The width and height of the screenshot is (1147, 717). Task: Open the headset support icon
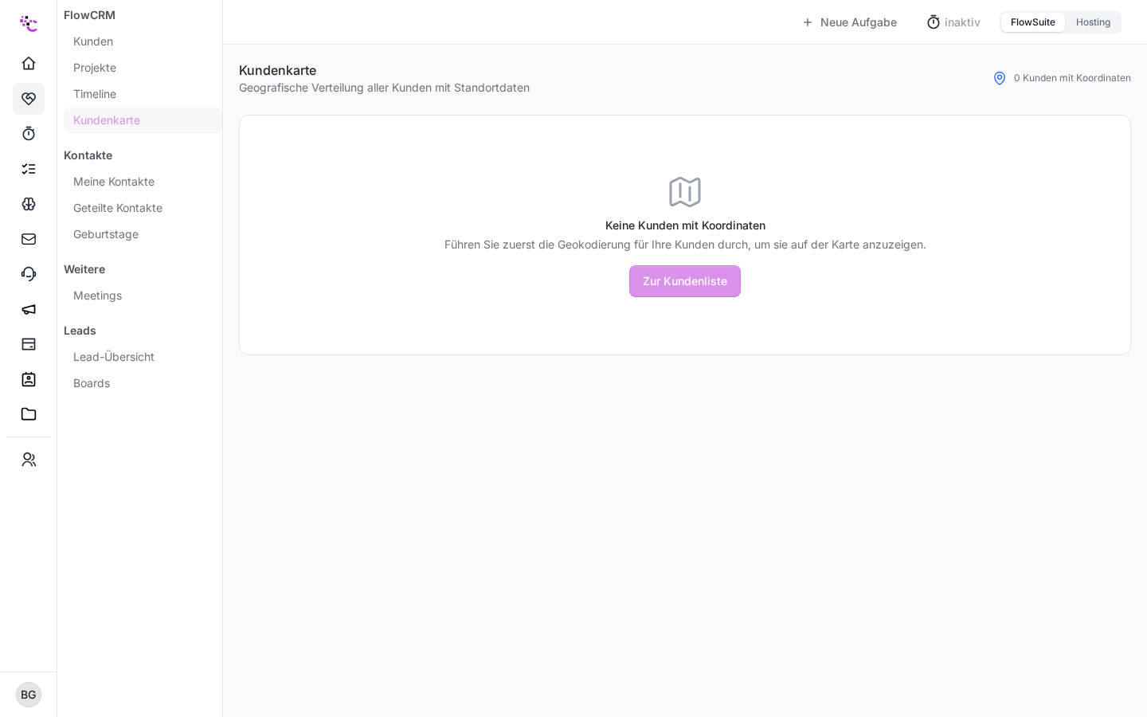(x=29, y=274)
